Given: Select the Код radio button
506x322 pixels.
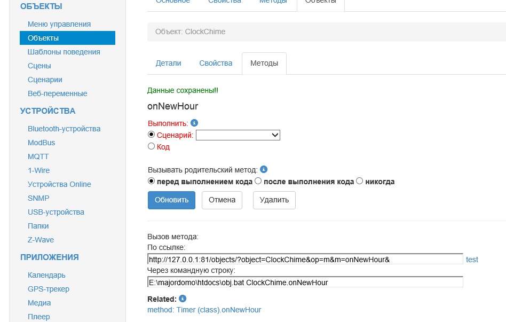Looking at the screenshot, I should [151, 146].
